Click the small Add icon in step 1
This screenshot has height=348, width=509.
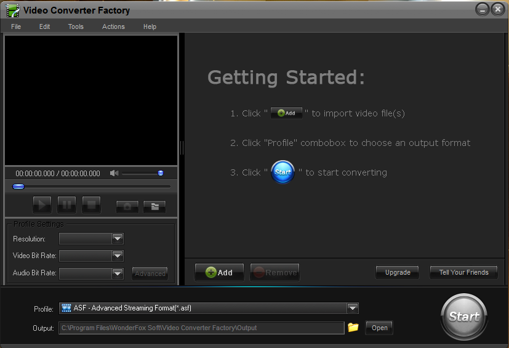tap(287, 113)
